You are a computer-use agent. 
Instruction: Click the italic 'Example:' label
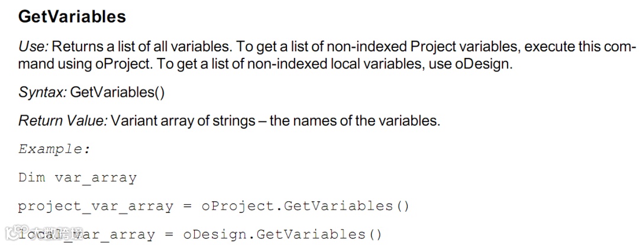pos(54,149)
